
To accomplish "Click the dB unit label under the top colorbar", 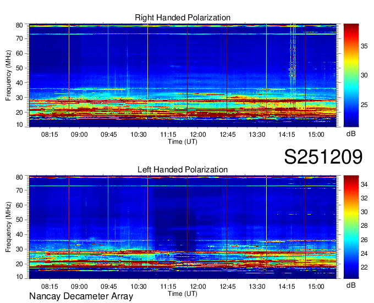I will (x=350, y=133).
